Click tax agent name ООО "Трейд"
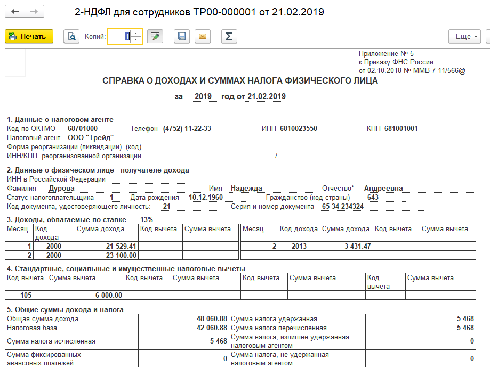Image resolution: width=490 pixels, height=376 pixels. coord(91,137)
